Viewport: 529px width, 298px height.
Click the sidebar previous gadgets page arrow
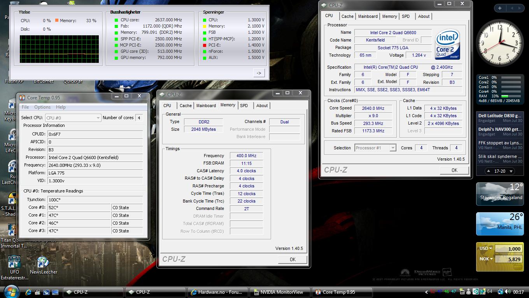[x=512, y=8]
